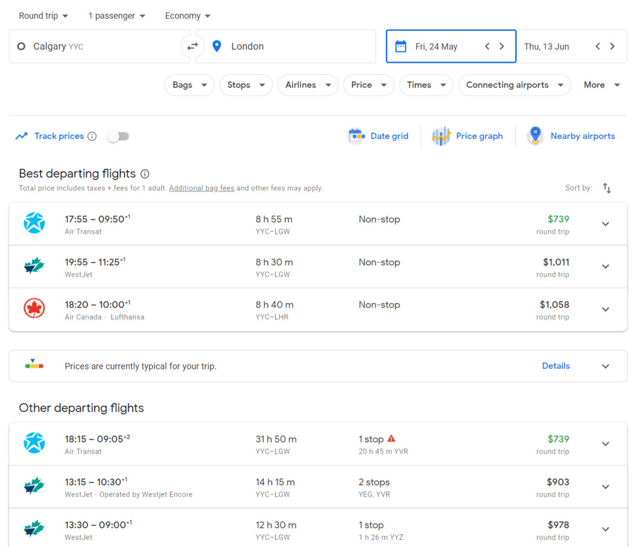Enable the Track prices toggle
635x547 pixels.
point(118,136)
